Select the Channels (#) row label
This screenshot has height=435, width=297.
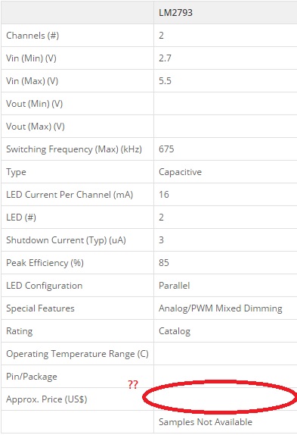point(32,36)
